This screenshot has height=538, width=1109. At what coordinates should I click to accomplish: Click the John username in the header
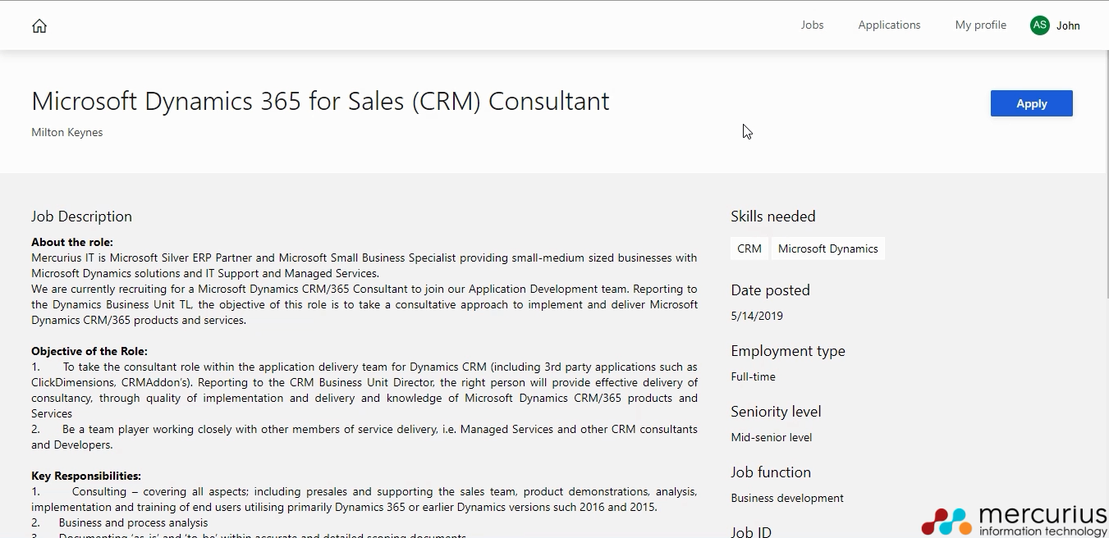click(1068, 25)
